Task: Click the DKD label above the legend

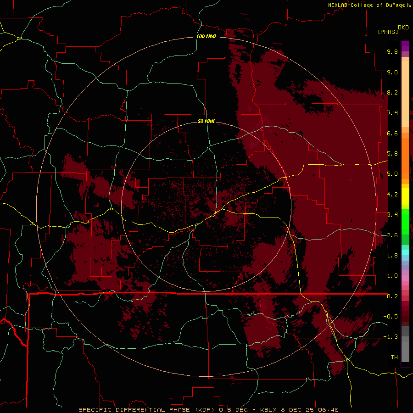Action: 403,28
